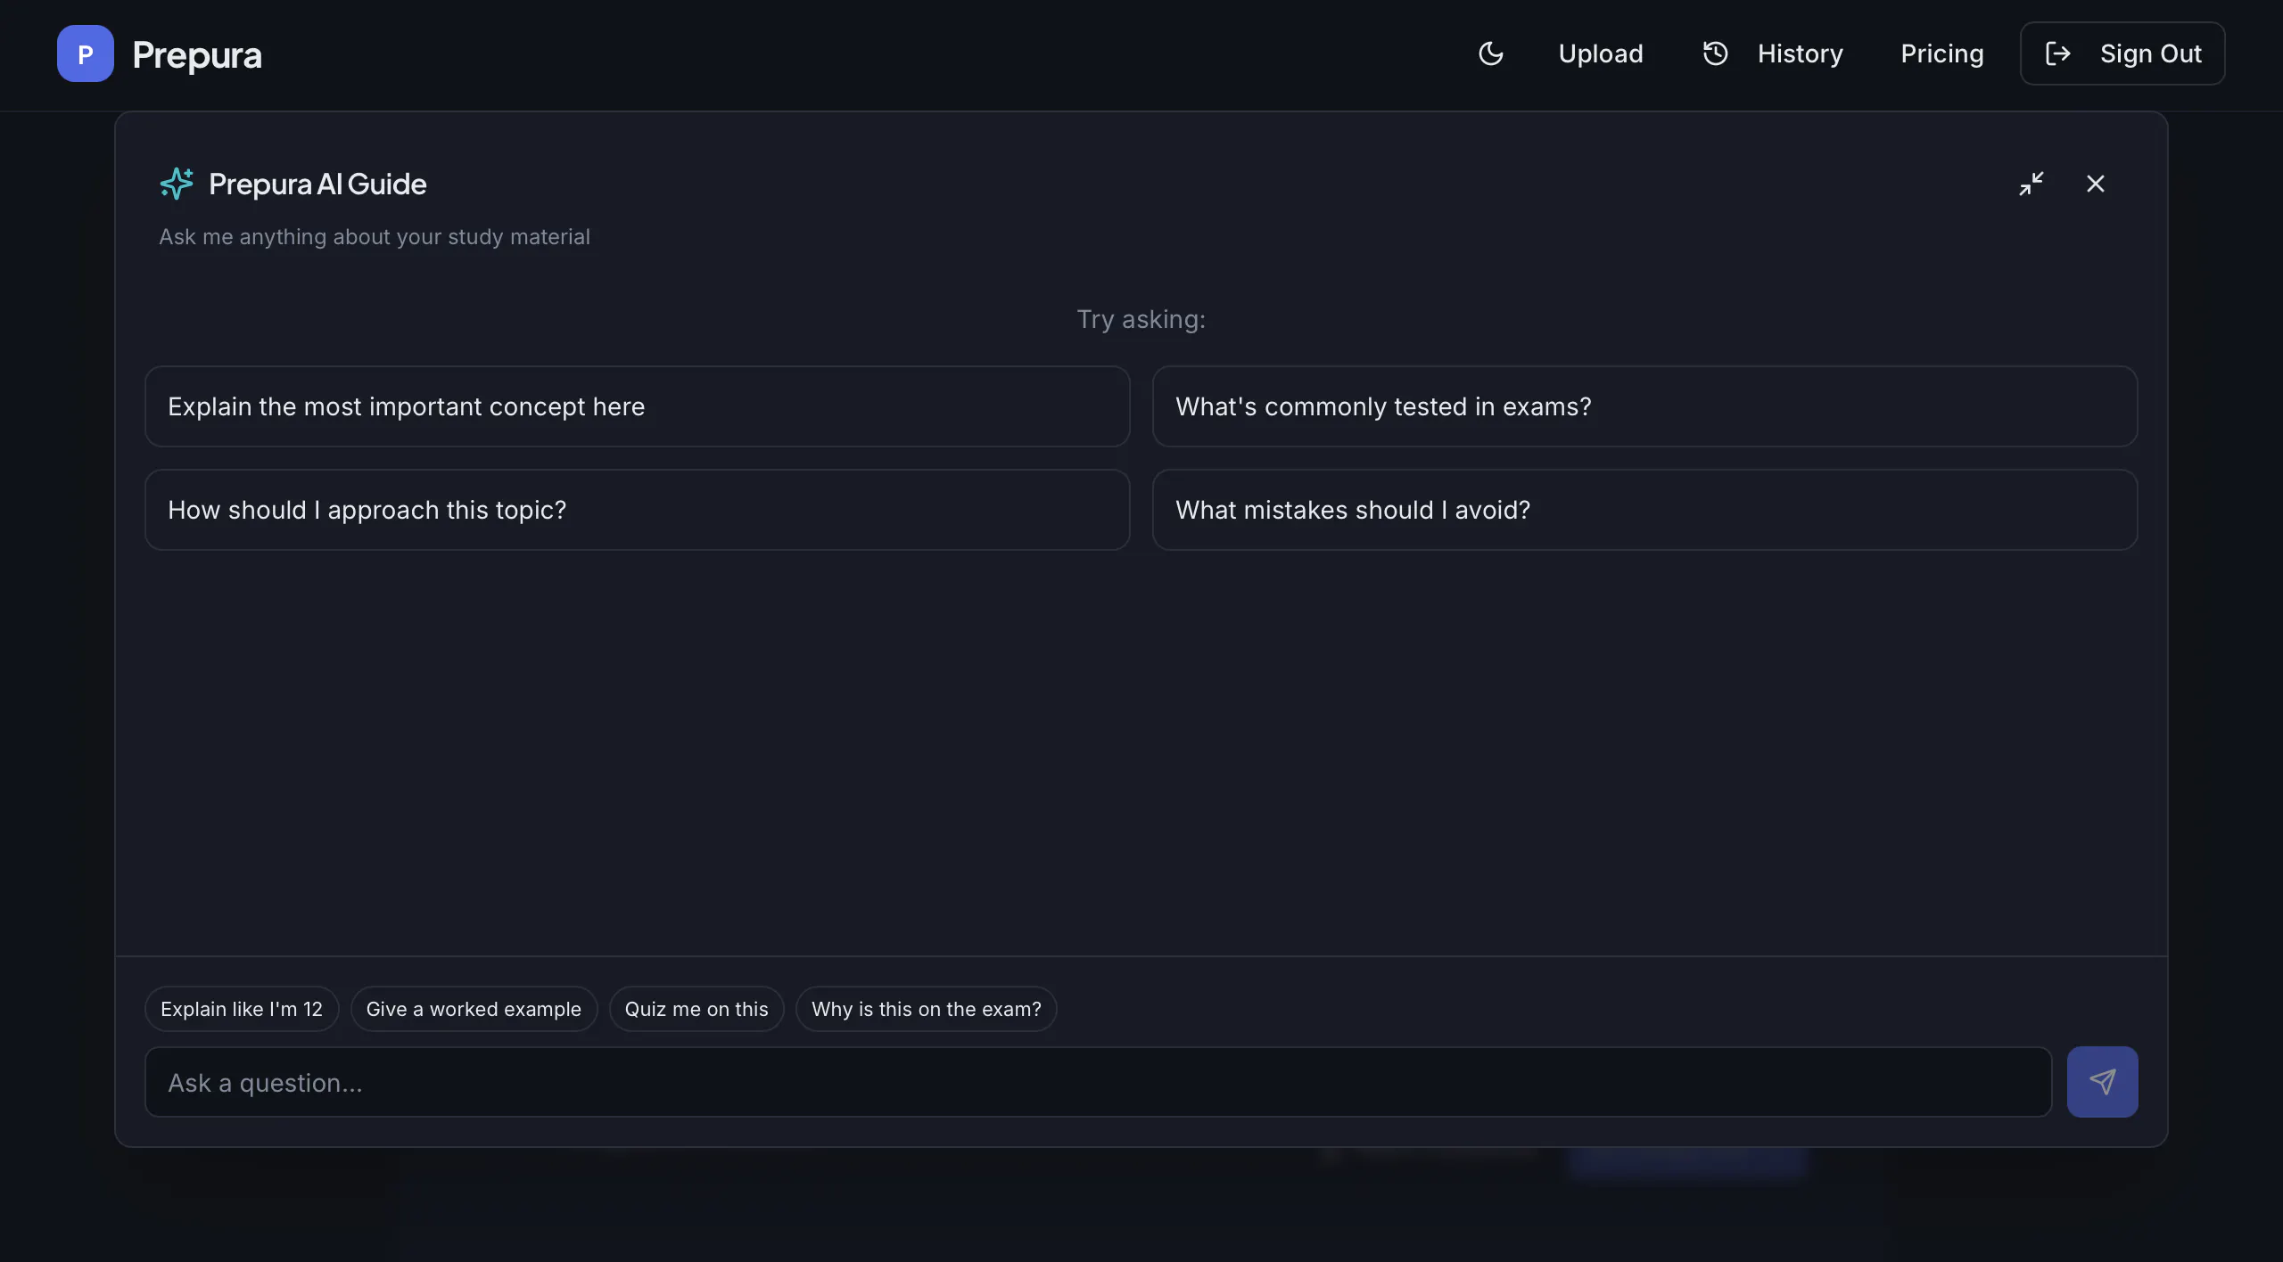2283x1262 pixels.
Task: Click 'Give a worked example' chip
Action: click(x=474, y=1009)
